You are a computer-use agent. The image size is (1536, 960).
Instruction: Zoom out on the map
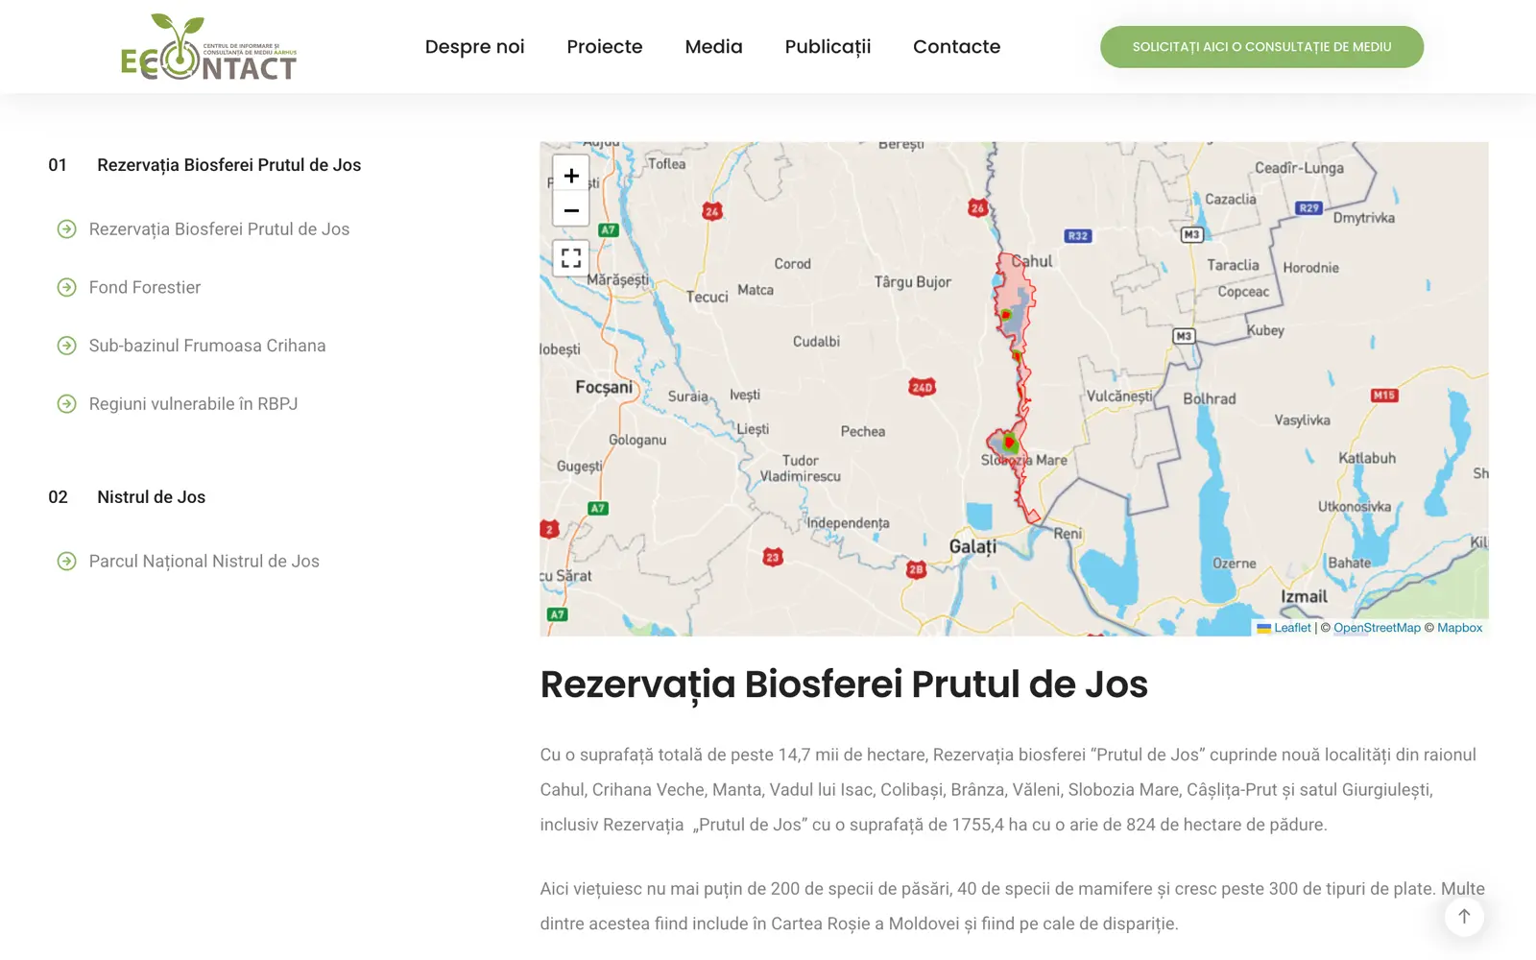[571, 210]
